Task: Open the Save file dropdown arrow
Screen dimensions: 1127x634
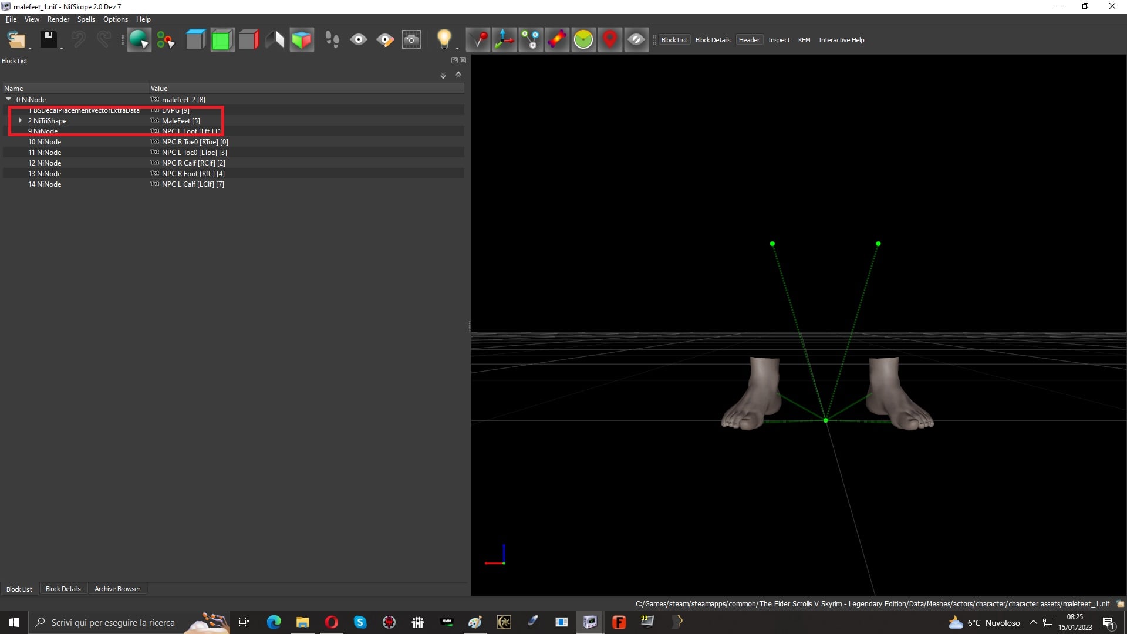Action: (62, 48)
